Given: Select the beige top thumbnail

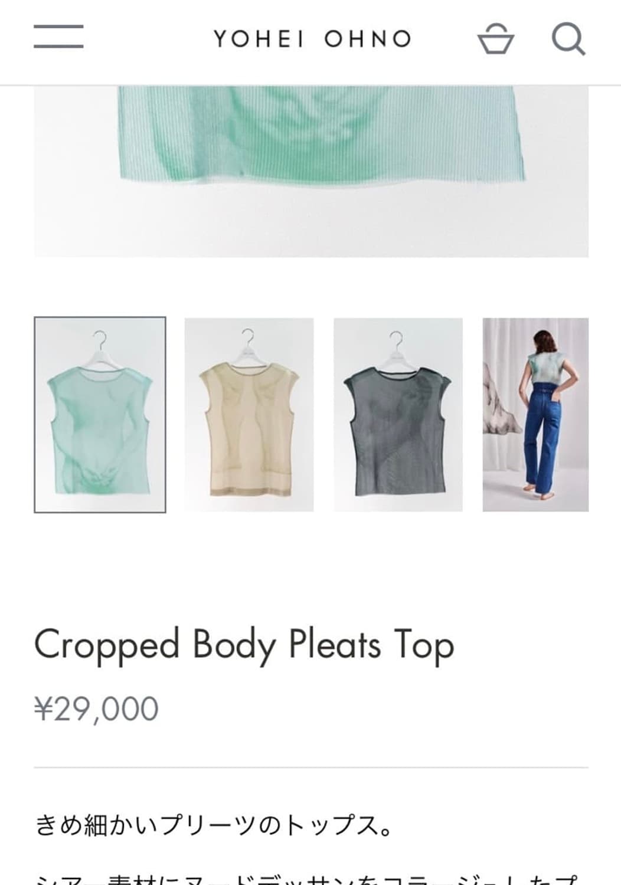Looking at the screenshot, I should coord(249,415).
